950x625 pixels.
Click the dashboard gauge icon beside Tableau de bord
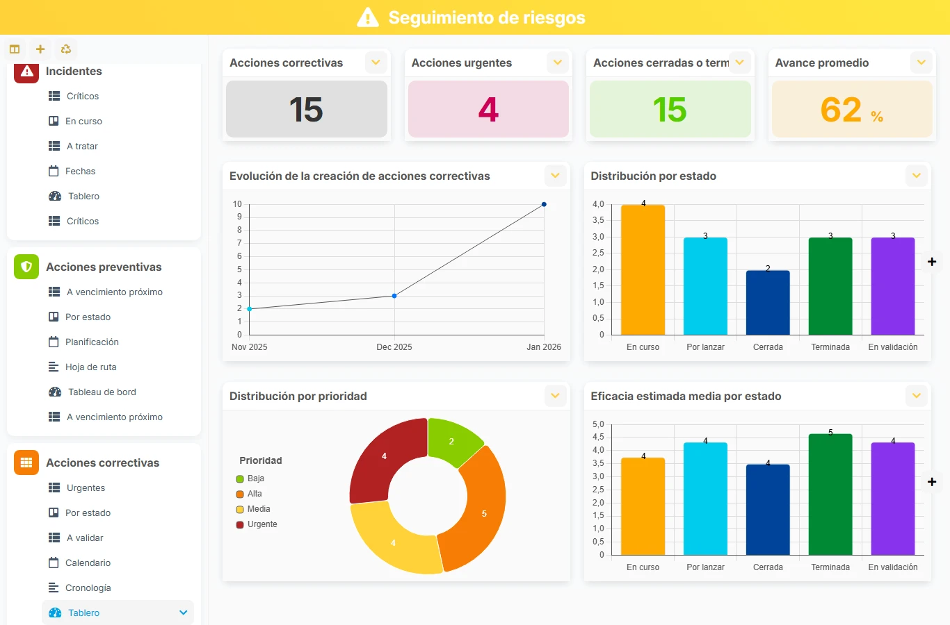click(x=55, y=392)
